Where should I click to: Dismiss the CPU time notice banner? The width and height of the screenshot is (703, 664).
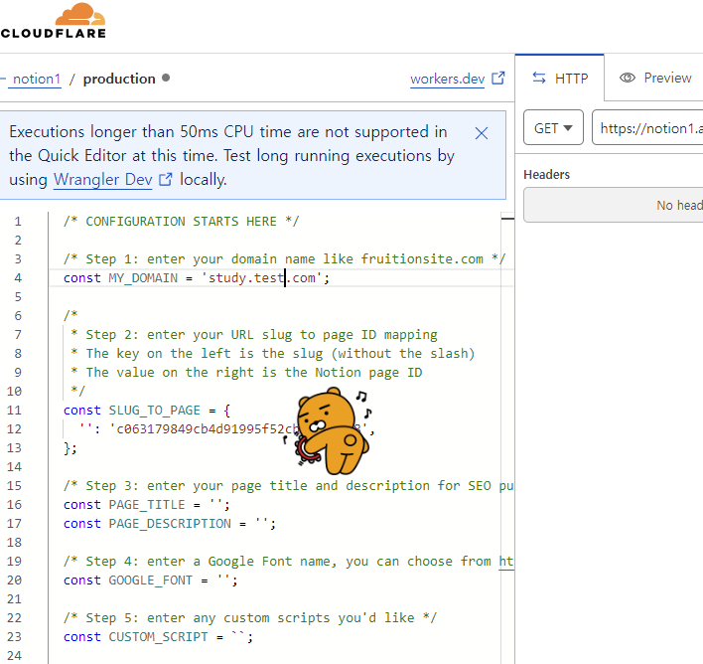point(481,133)
